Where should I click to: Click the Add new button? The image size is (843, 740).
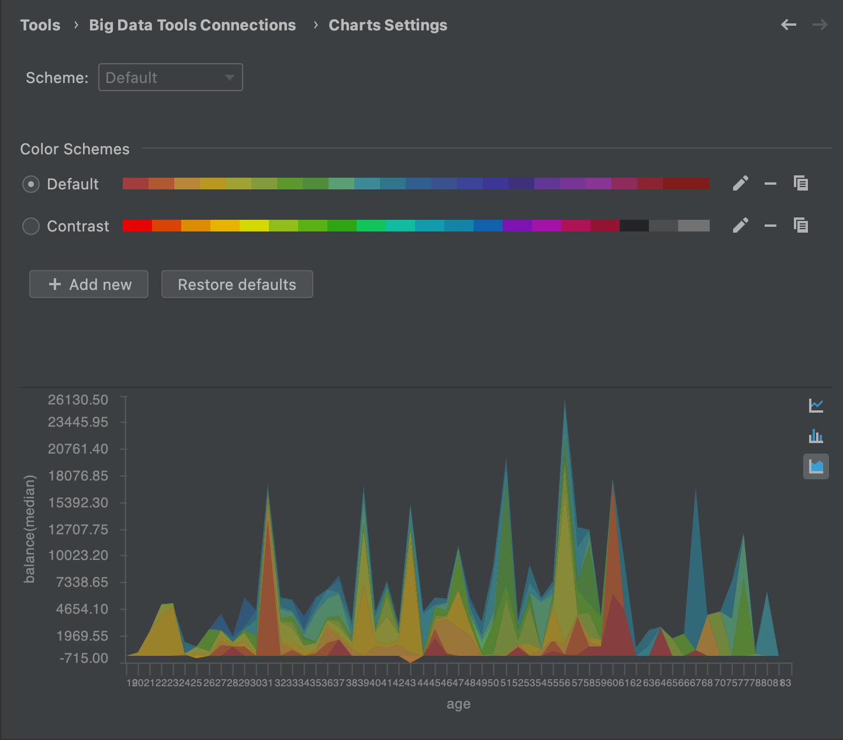[x=88, y=284]
